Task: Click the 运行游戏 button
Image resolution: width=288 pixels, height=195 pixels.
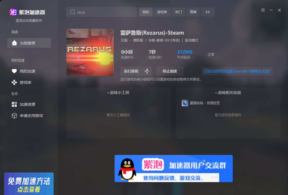Action: tap(131, 71)
